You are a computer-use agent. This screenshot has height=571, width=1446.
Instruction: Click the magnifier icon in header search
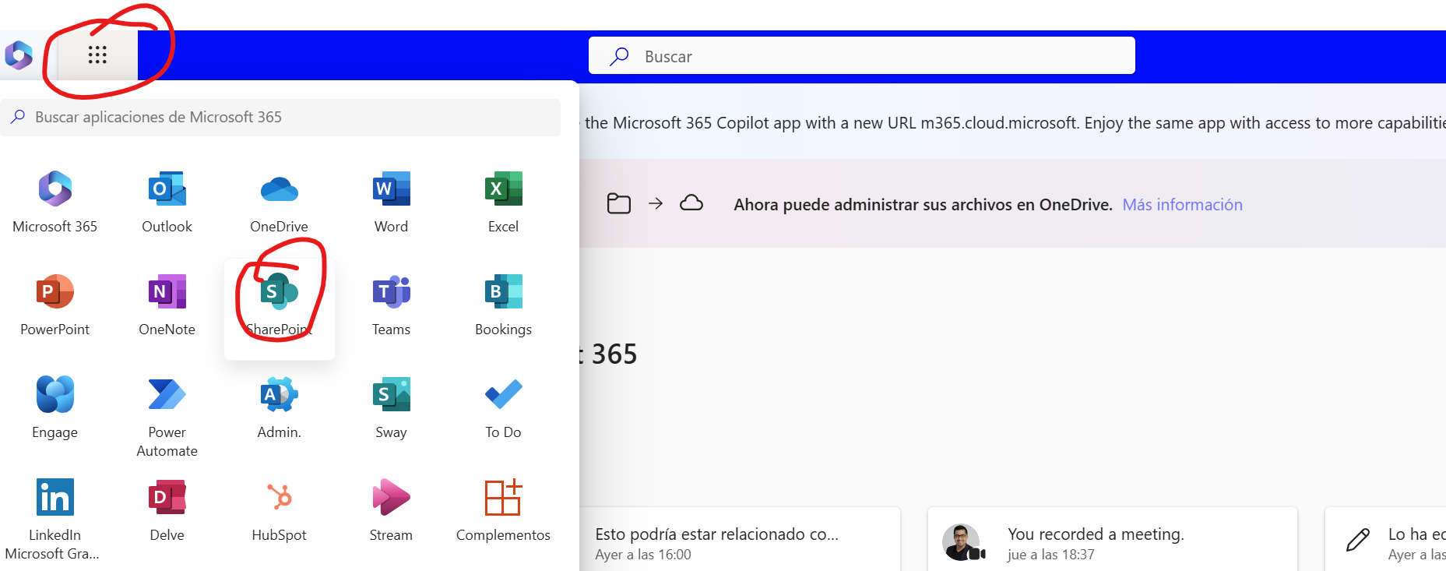tap(619, 56)
